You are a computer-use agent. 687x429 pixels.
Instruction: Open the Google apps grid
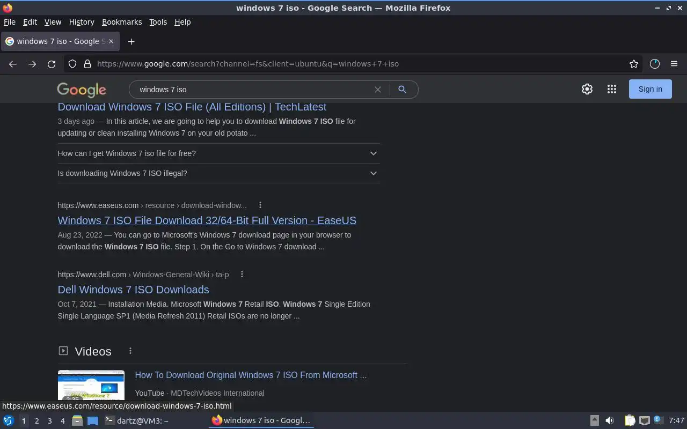click(612, 89)
